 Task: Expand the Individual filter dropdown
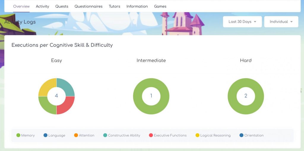[x=281, y=22]
